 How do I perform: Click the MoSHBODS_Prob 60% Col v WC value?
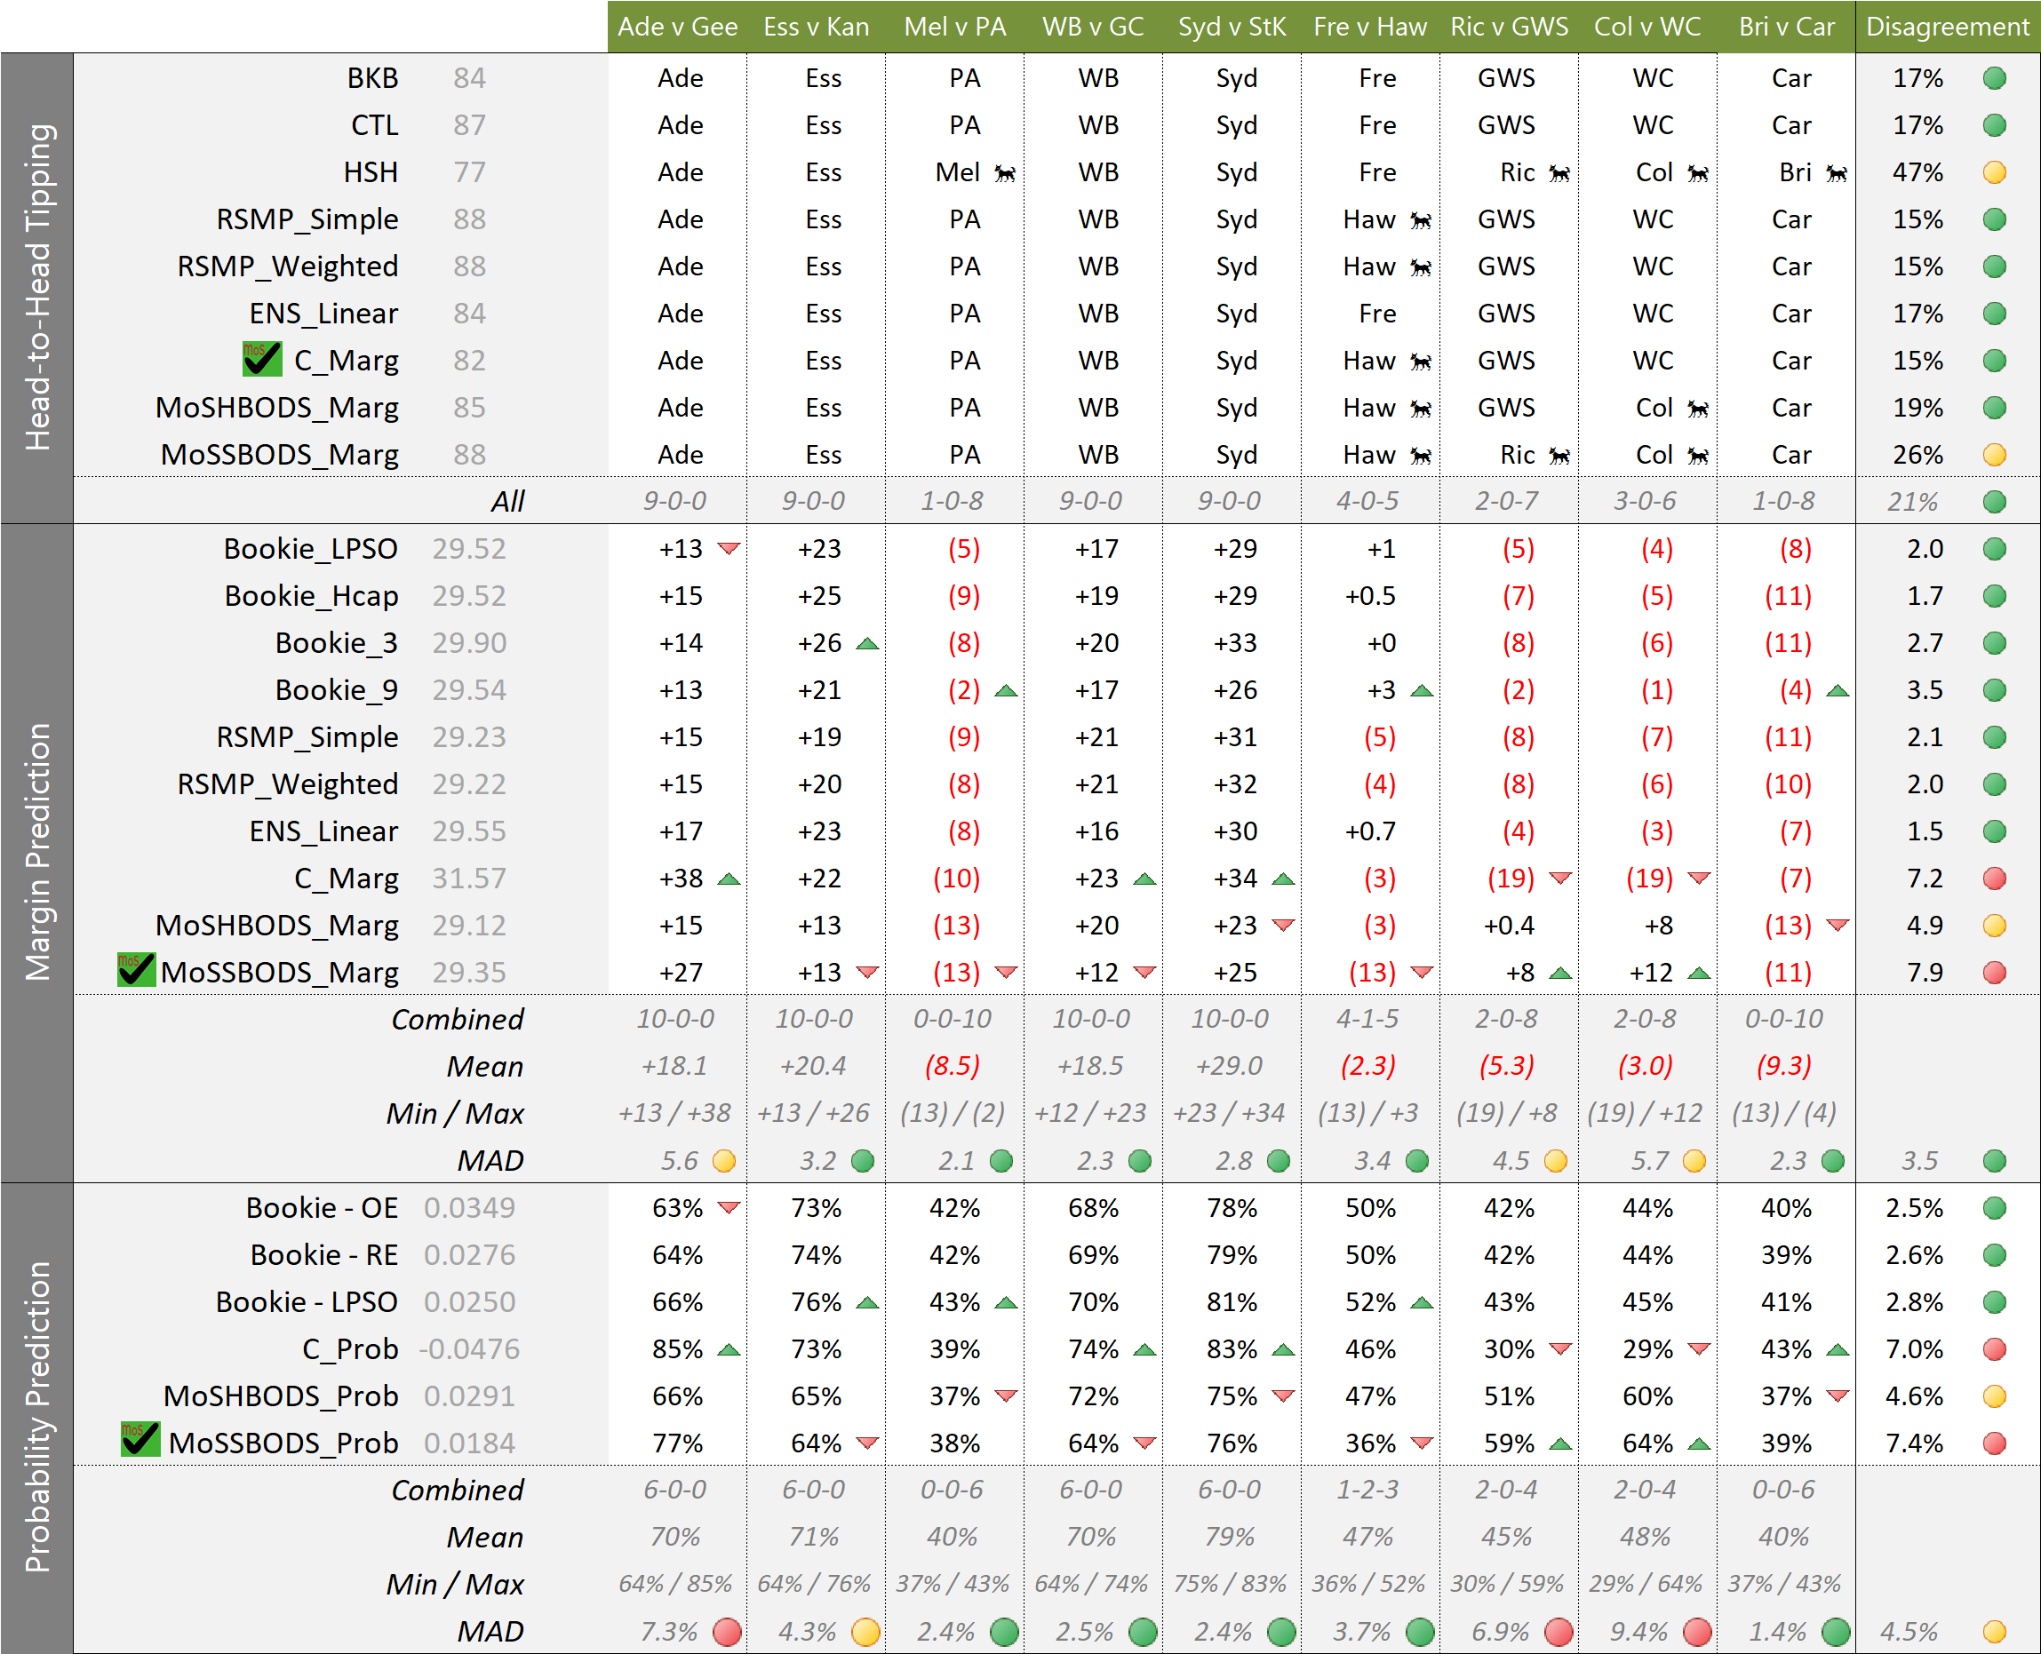(x=1647, y=1396)
